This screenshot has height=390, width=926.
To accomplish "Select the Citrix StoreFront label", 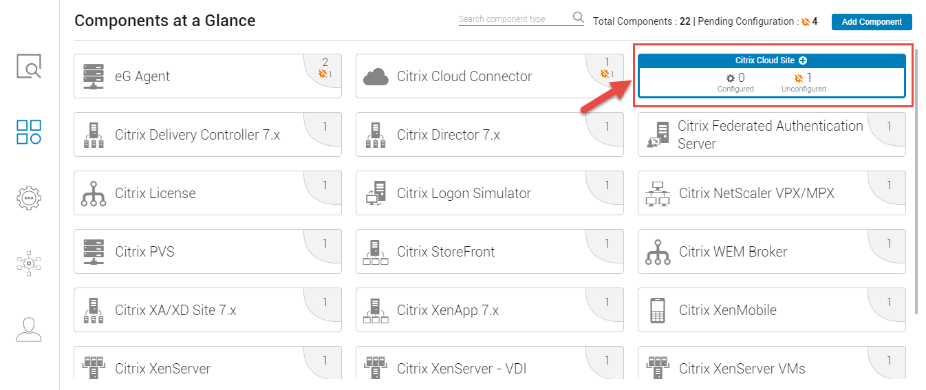I will pyautogui.click(x=446, y=252).
